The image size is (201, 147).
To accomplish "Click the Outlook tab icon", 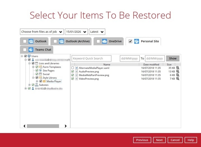I will tap(31, 41).
